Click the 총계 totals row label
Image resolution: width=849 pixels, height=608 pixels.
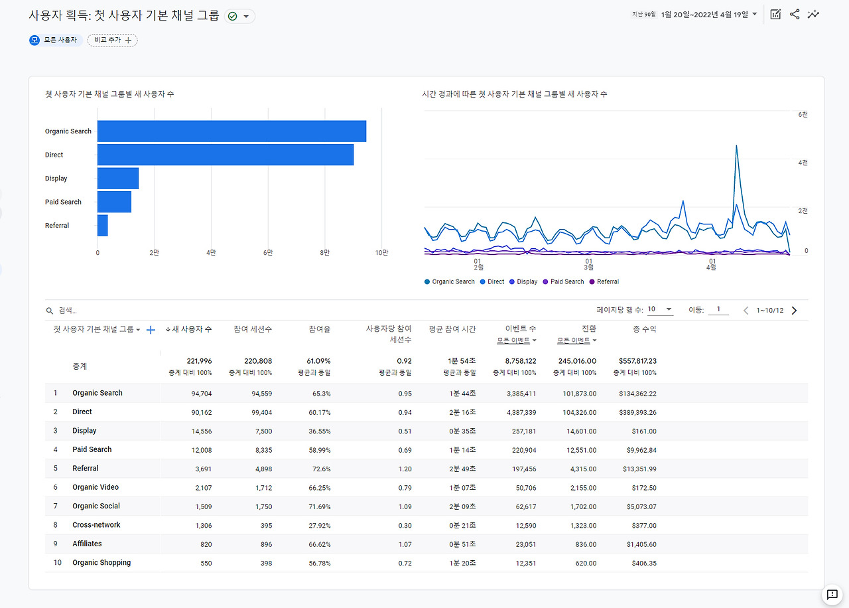pyautogui.click(x=80, y=366)
